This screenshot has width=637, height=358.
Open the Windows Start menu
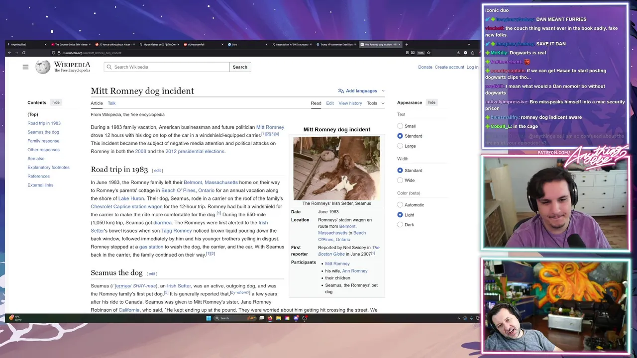click(x=209, y=318)
